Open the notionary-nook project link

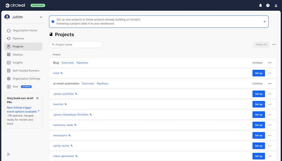pyautogui.click(x=63, y=125)
